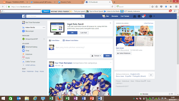Open Messenger from the left sidebar
This screenshot has height=101, width=179.
30,31
